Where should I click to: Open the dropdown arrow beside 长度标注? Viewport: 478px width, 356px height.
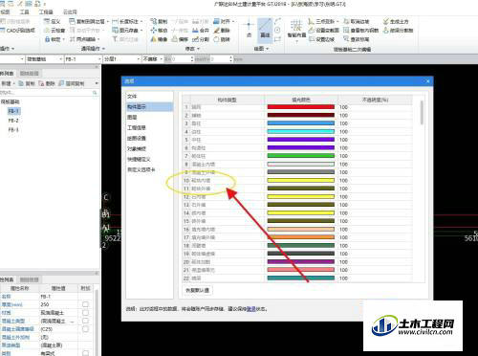click(x=141, y=21)
